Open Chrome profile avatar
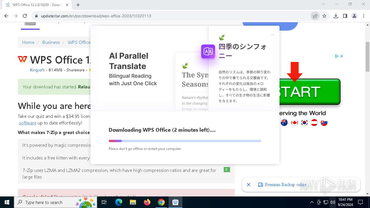This screenshot has width=370, height=208. pos(354,16)
